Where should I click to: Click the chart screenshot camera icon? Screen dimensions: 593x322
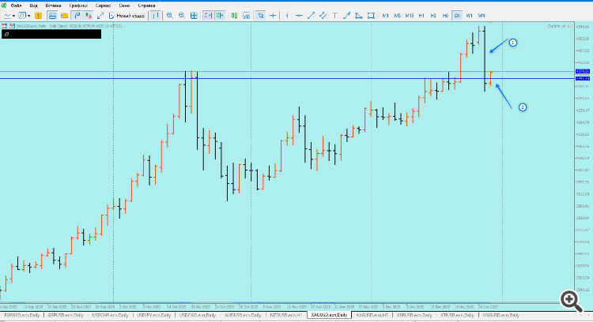[x=247, y=16]
